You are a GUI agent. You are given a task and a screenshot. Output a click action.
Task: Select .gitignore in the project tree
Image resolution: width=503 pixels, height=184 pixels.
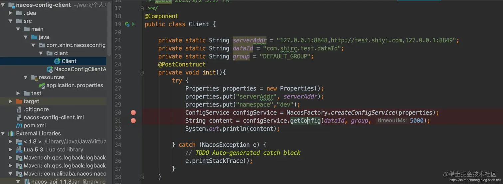click(x=36, y=109)
